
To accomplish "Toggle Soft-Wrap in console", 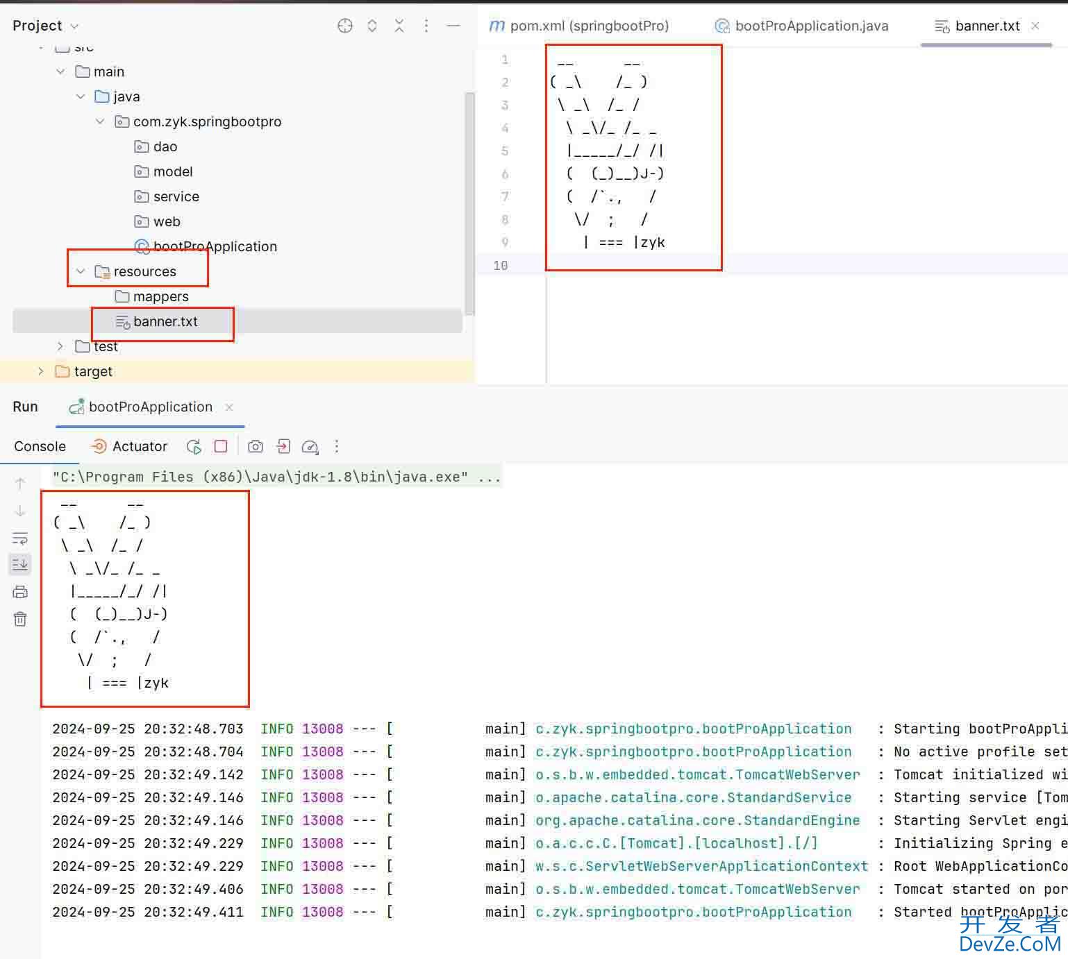I will point(20,538).
